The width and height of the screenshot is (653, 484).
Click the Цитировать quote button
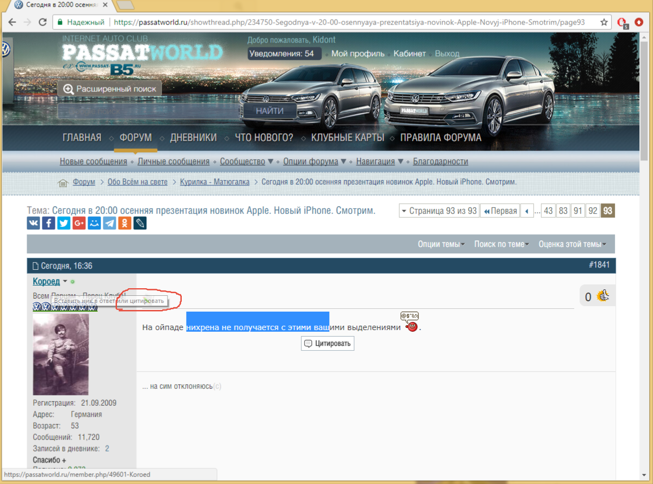tap(328, 344)
